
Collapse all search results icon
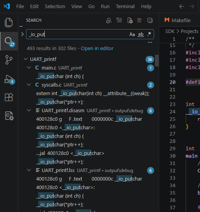[150, 21]
